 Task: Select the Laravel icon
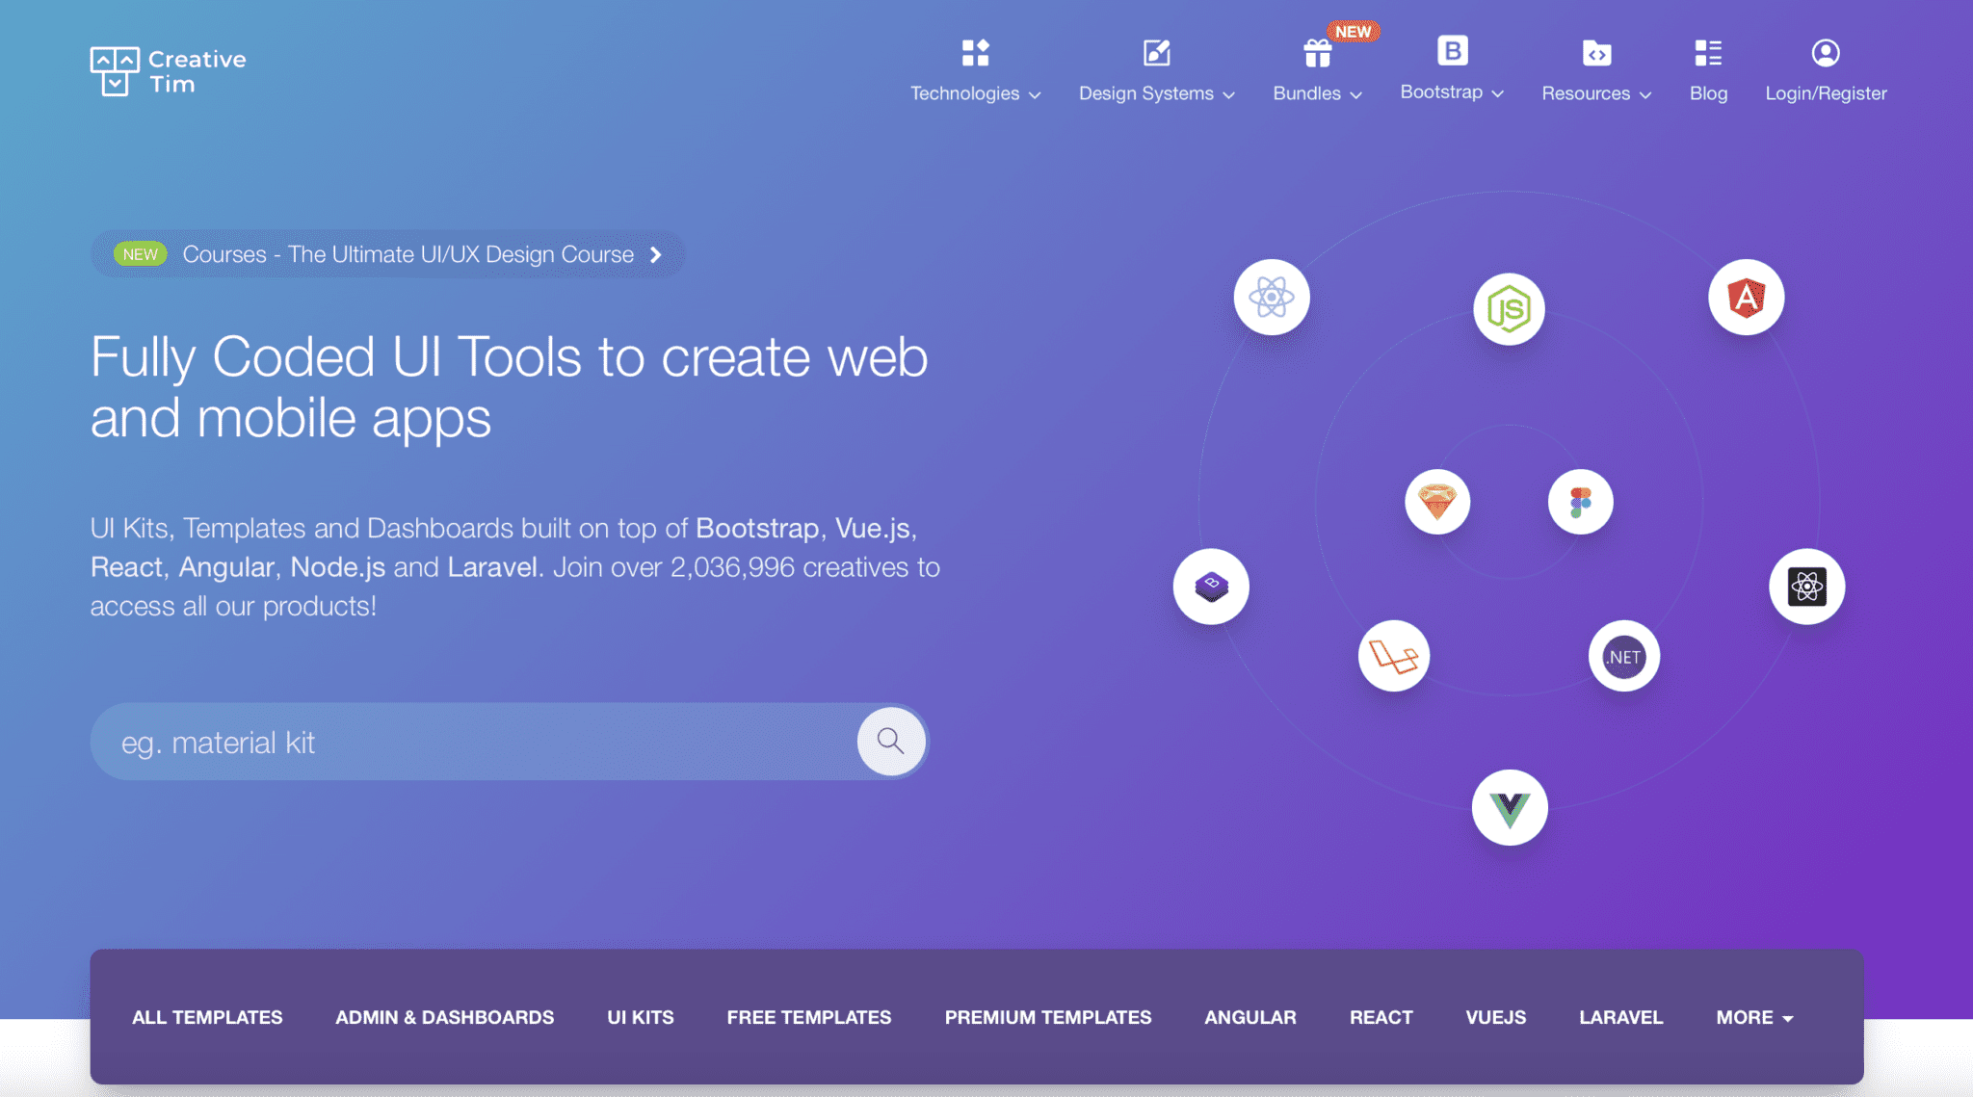click(x=1393, y=656)
